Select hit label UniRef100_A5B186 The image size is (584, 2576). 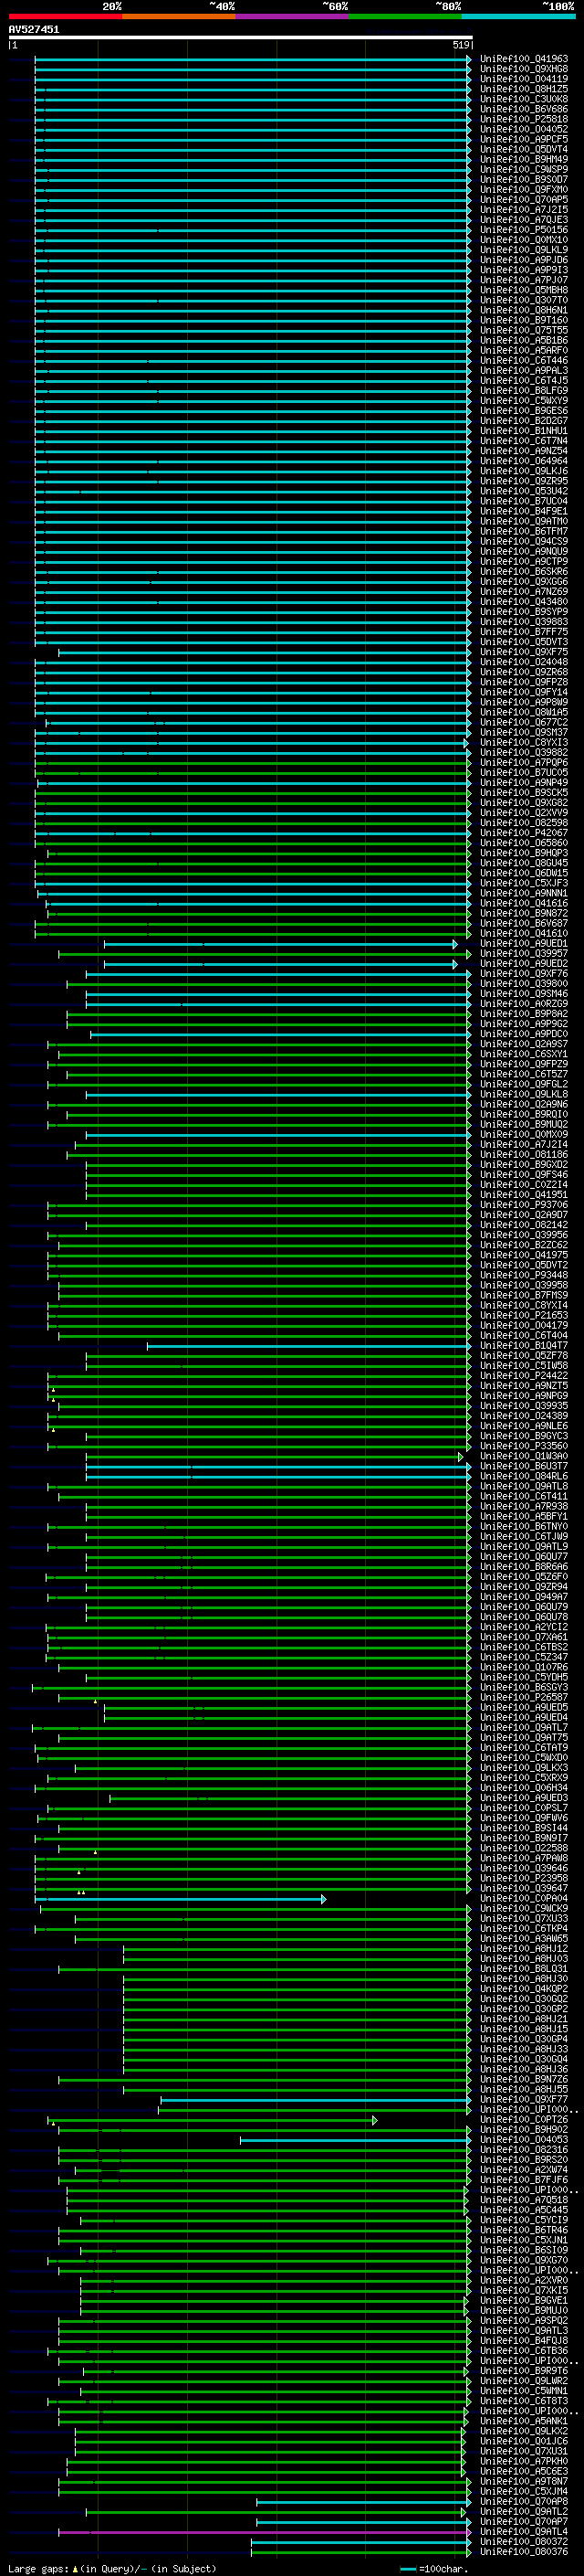click(x=523, y=340)
